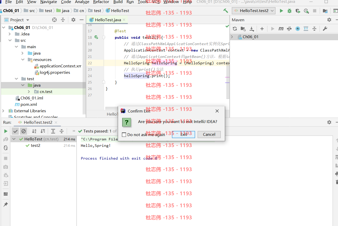Image resolution: width=338 pixels, height=226 pixels.
Task: Run with Coverage using the shield icon
Action: [x=298, y=11]
